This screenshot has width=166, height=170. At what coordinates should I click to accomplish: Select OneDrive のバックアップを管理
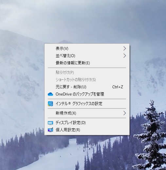pyautogui.click(x=87, y=94)
